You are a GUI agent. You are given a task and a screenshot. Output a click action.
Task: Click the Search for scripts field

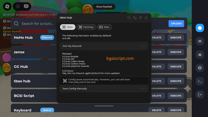[38, 24]
